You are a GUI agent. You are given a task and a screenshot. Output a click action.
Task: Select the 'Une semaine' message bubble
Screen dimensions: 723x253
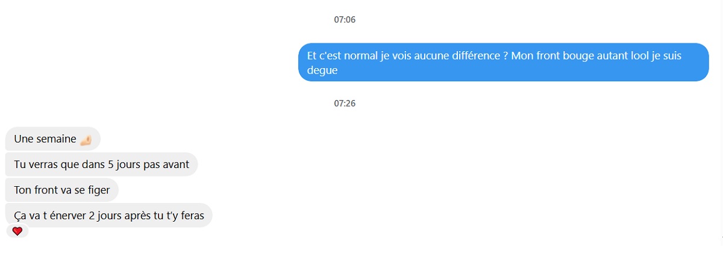(53, 139)
